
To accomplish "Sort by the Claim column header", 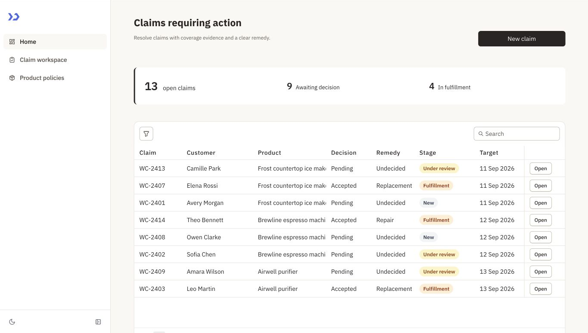I will pos(148,153).
